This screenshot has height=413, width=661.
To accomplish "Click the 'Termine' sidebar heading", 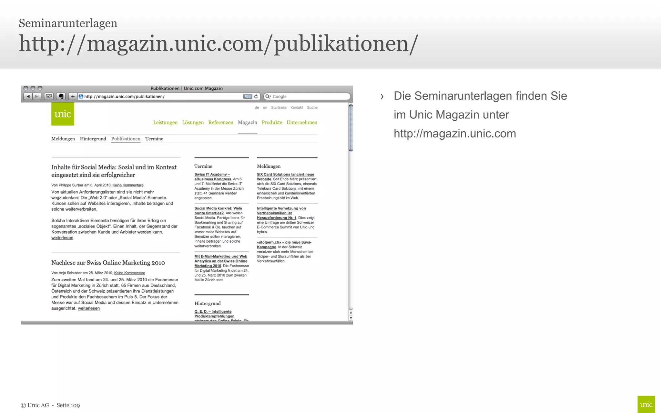I will tap(203, 166).
